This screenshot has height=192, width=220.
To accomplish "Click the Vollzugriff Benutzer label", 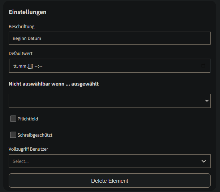I will [x=29, y=149].
